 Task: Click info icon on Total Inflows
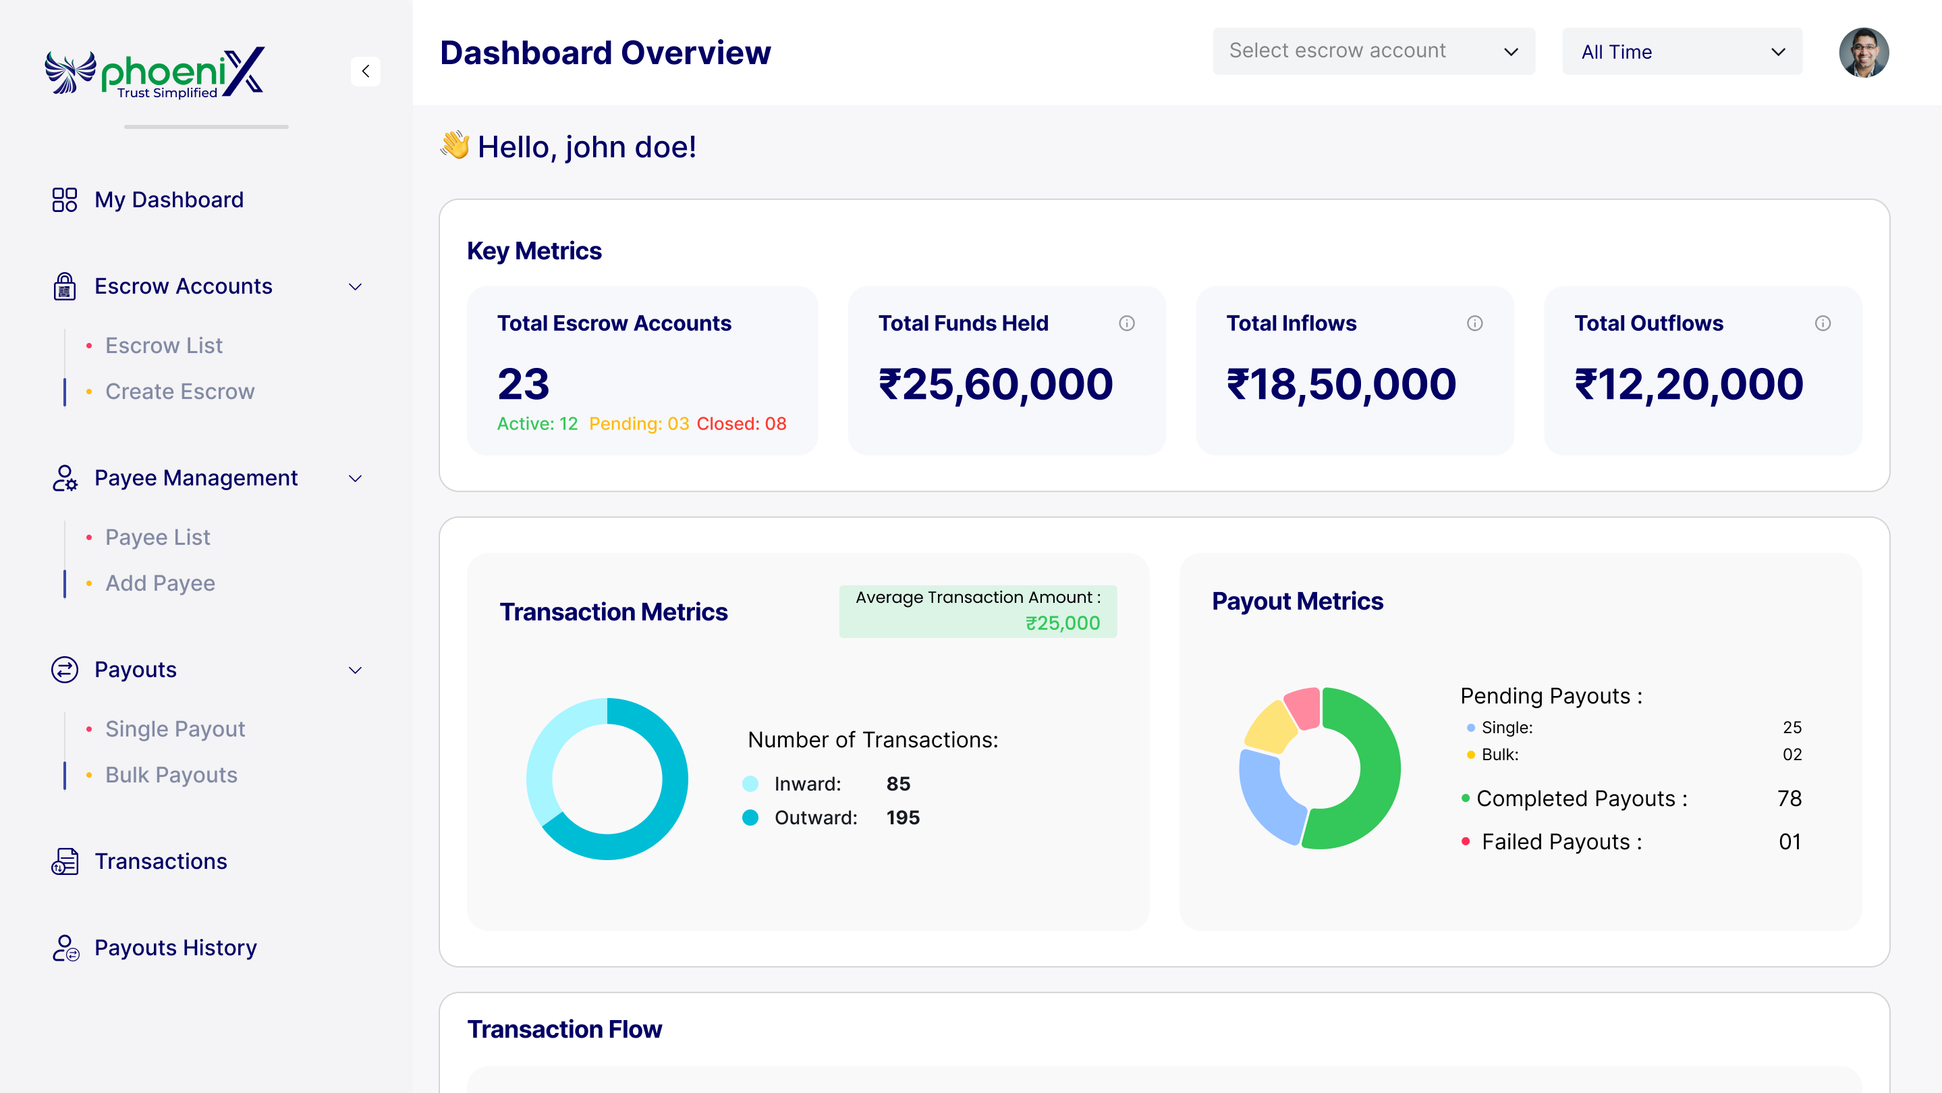tap(1474, 323)
